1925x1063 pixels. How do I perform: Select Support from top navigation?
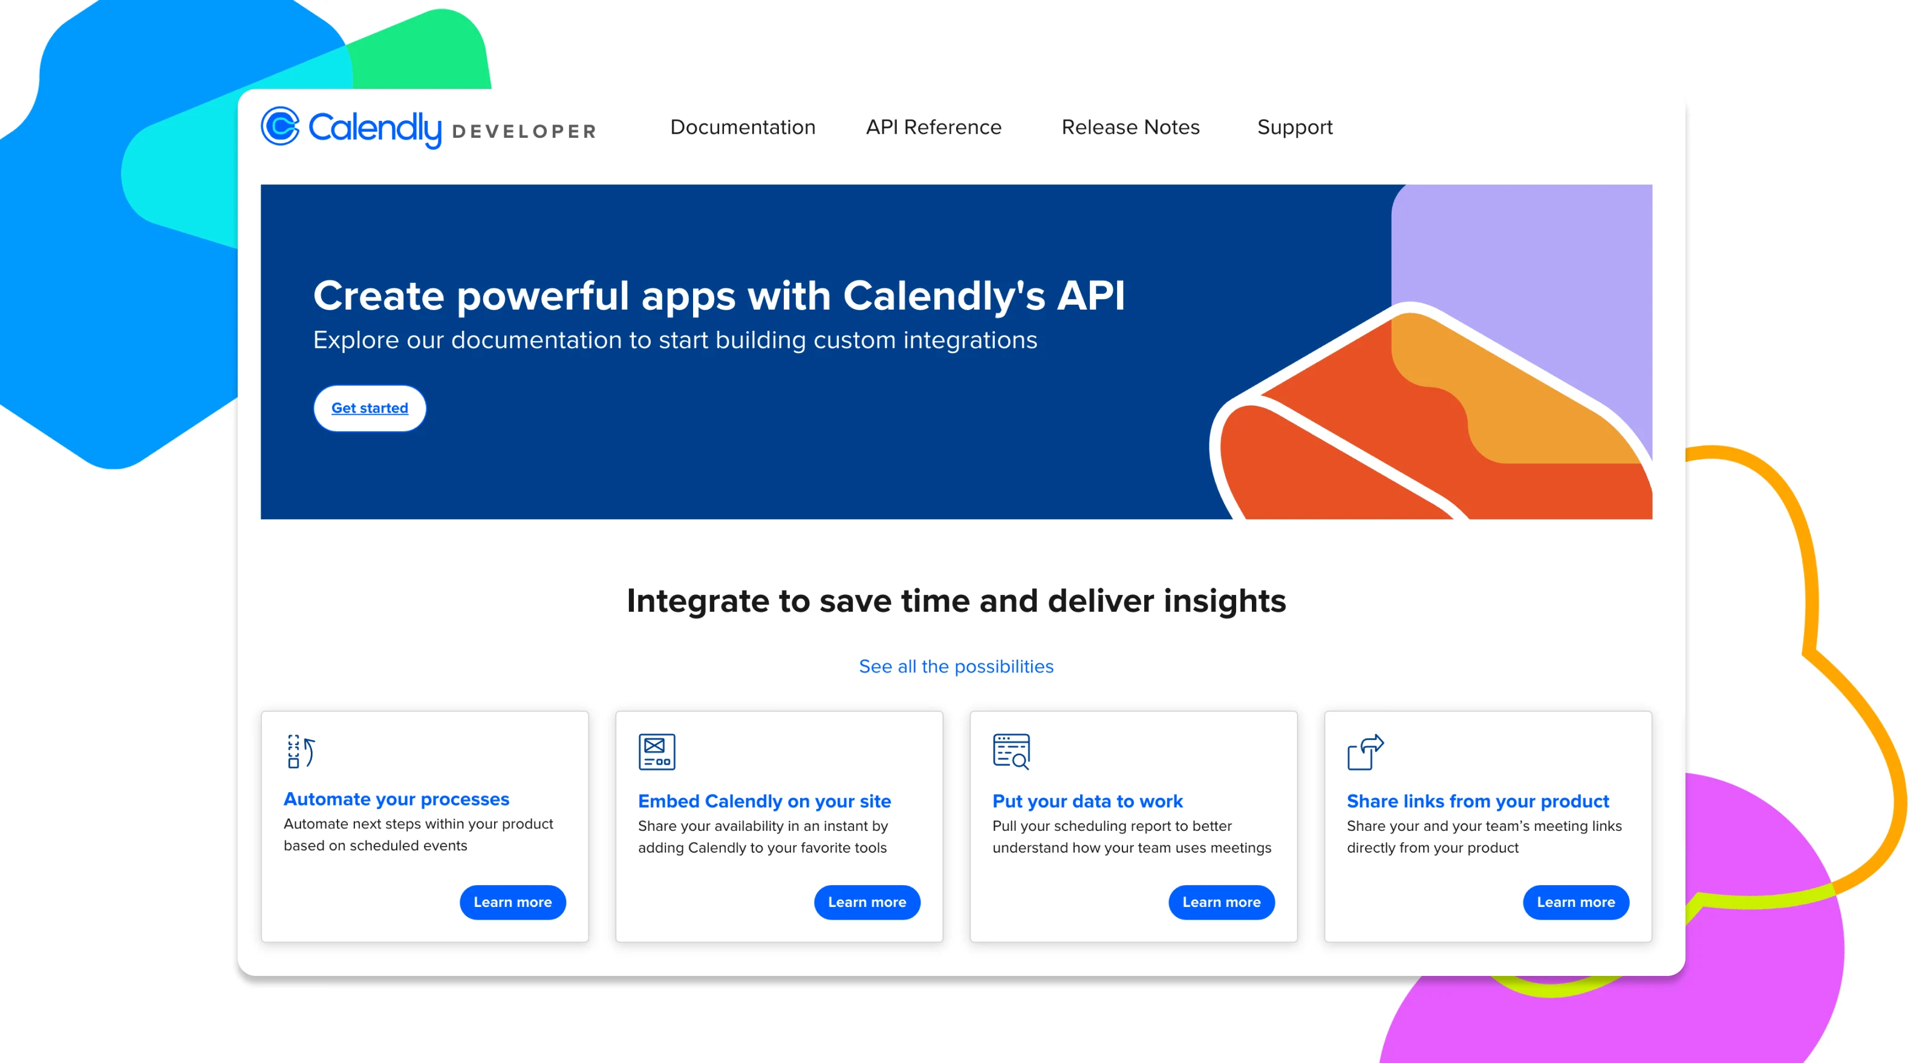point(1295,127)
